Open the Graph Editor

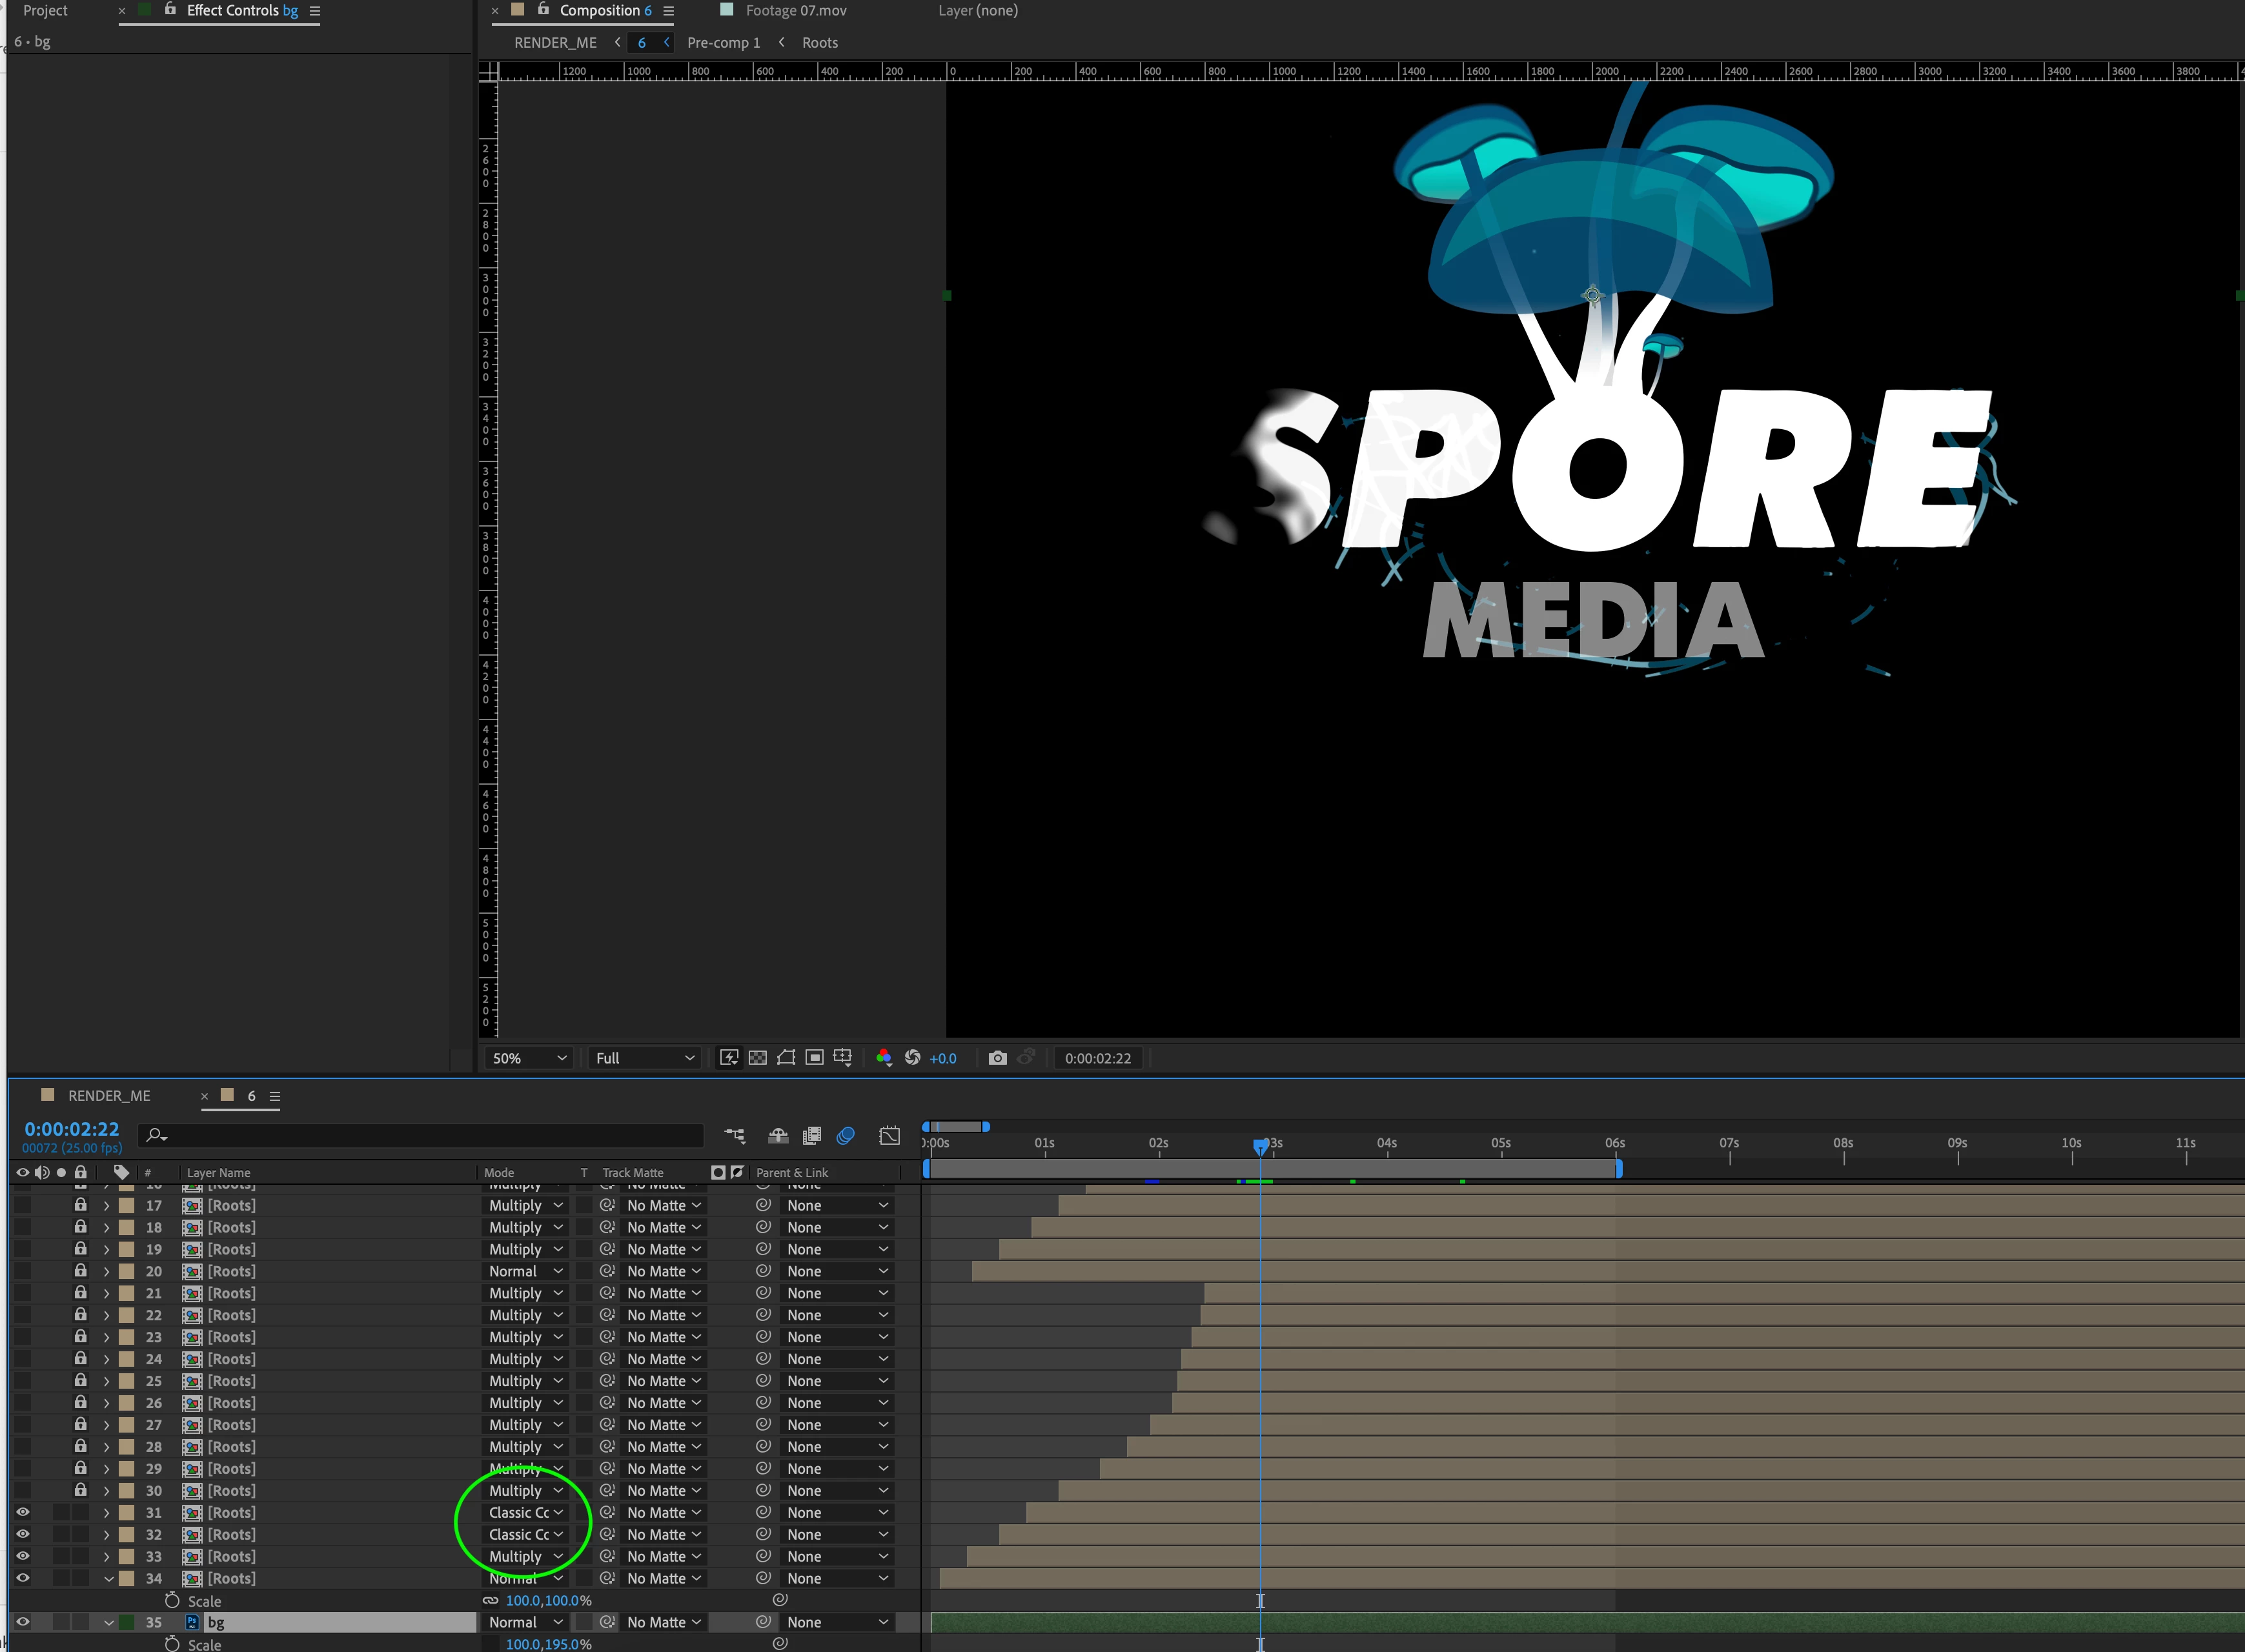pyautogui.click(x=889, y=1136)
